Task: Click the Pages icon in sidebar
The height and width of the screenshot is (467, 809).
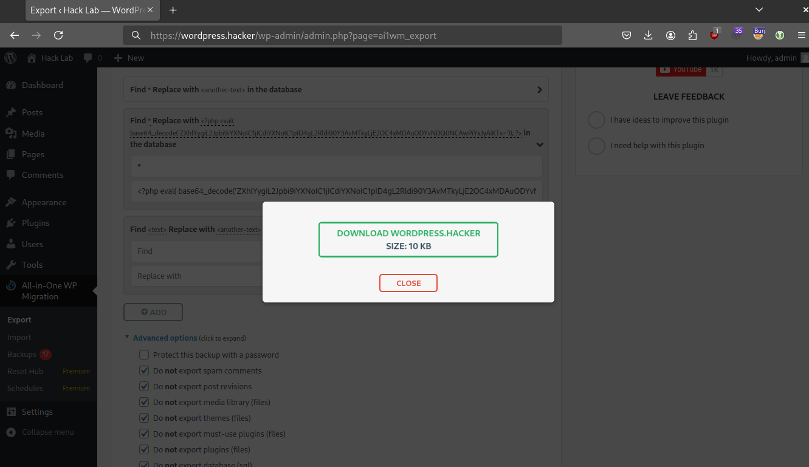Action: (11, 154)
